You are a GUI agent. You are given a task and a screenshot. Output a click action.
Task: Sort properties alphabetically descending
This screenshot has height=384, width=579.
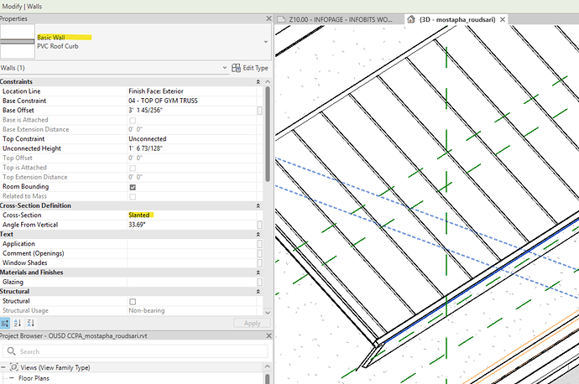tap(30, 323)
